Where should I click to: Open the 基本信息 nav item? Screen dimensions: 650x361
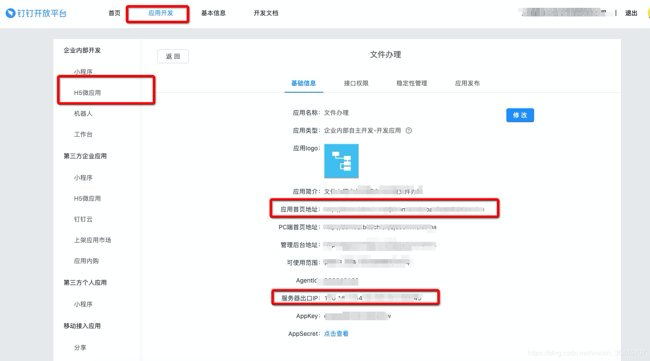tap(213, 13)
